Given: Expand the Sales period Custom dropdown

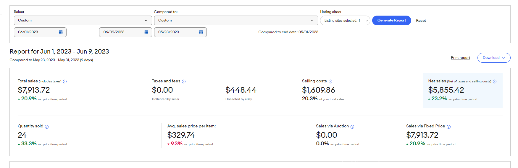Looking at the screenshot, I should point(83,20).
